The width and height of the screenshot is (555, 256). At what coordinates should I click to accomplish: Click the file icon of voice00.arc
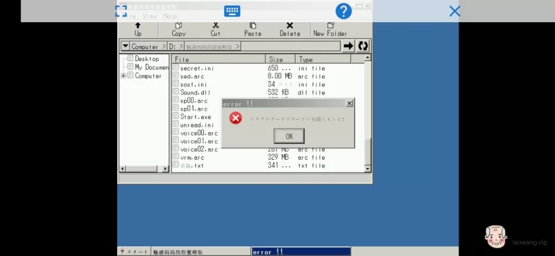click(176, 132)
